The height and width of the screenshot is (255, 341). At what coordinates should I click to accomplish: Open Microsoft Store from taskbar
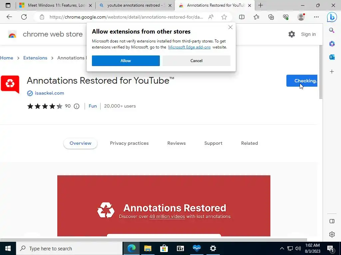(164, 248)
